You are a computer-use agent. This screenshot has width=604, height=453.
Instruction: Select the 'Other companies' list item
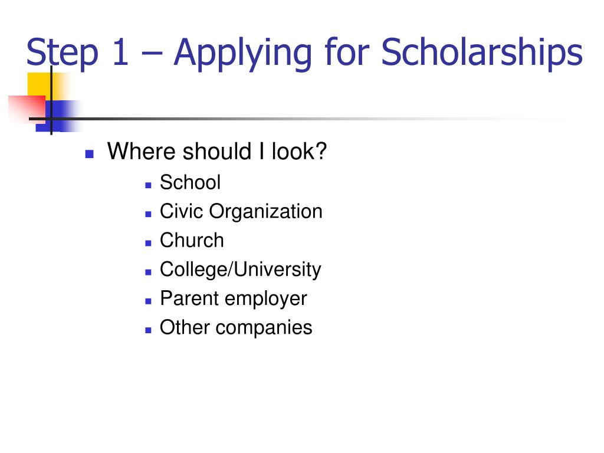236,327
